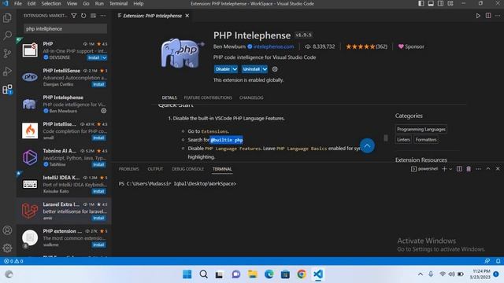This screenshot has width=504, height=283.
Task: Select Programming Languages category
Action: pyautogui.click(x=421, y=129)
